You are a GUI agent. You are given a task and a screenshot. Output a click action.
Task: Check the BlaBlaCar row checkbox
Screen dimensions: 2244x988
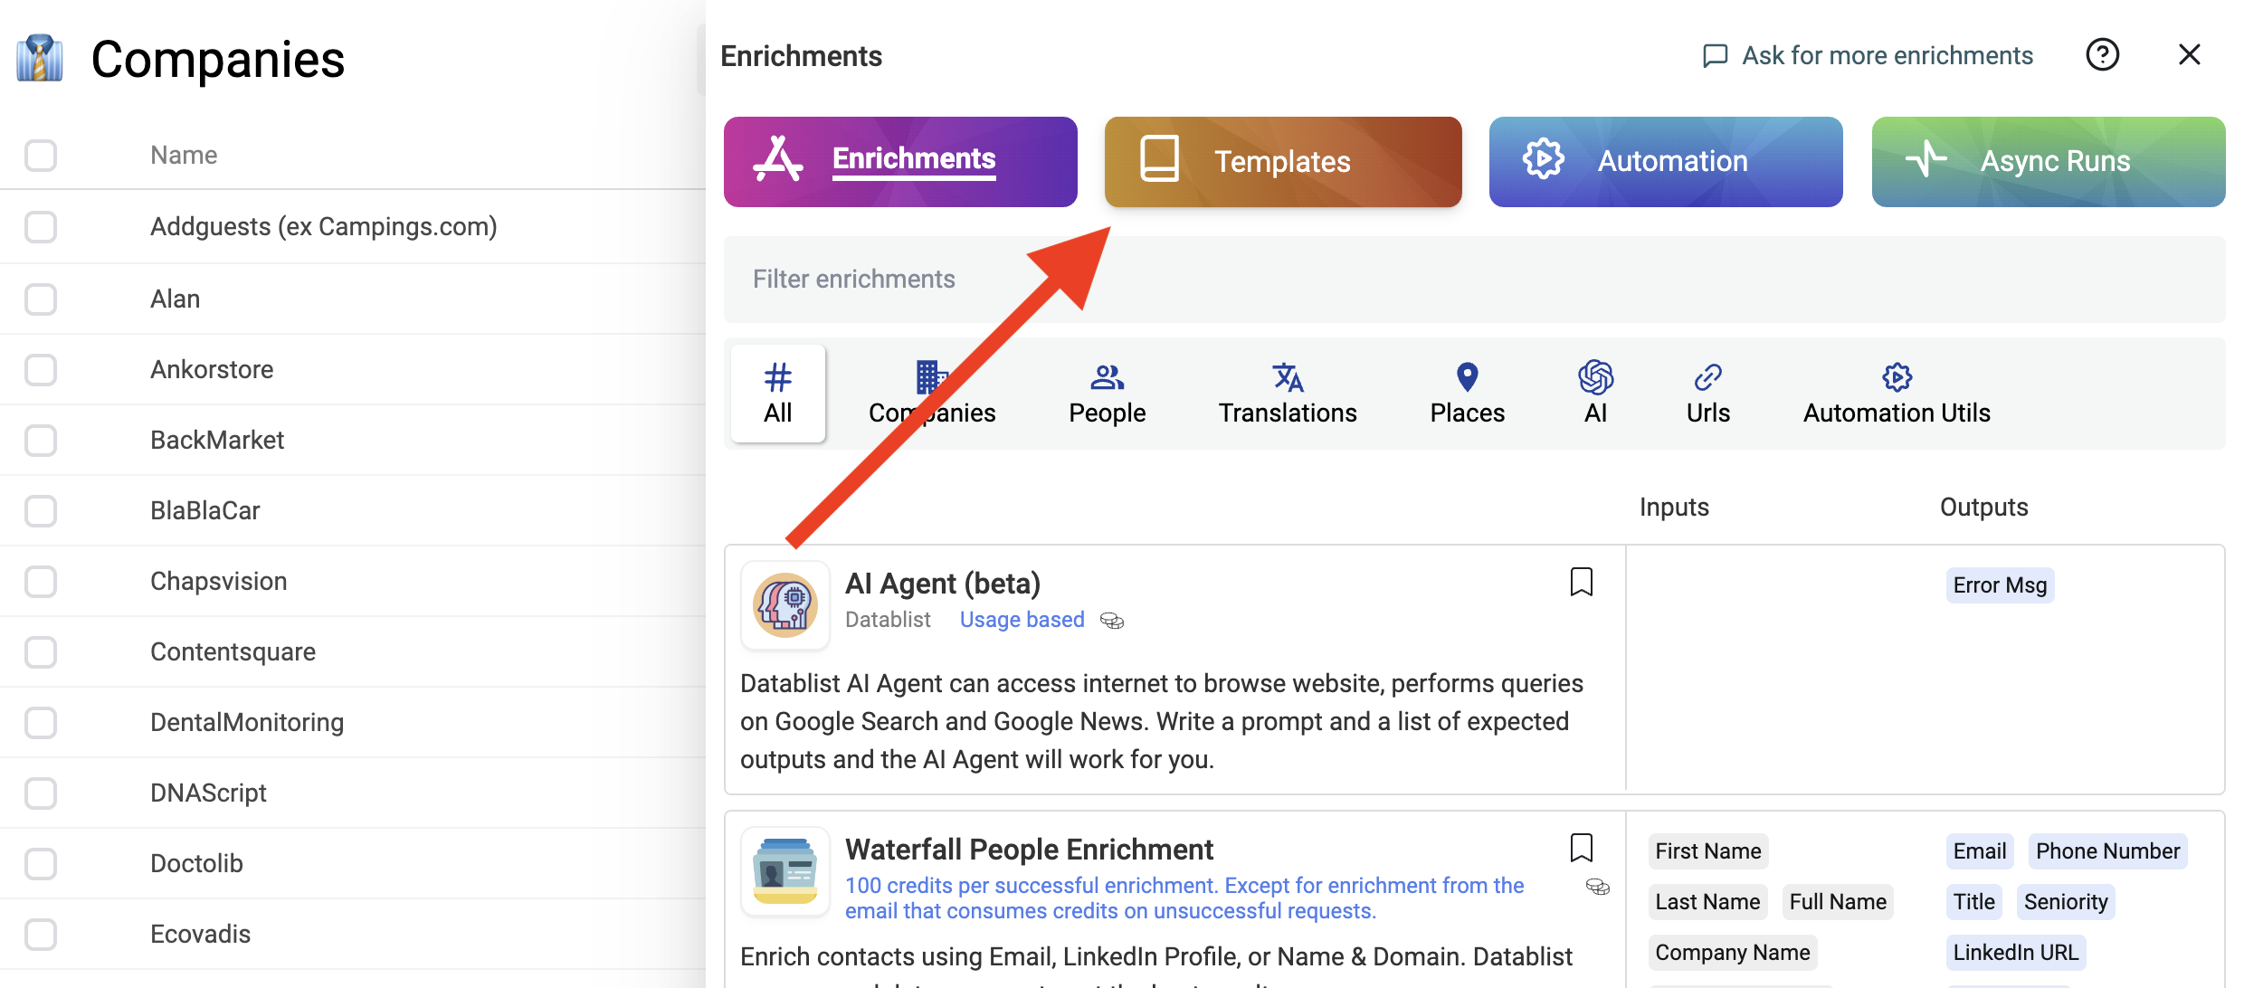click(x=41, y=510)
